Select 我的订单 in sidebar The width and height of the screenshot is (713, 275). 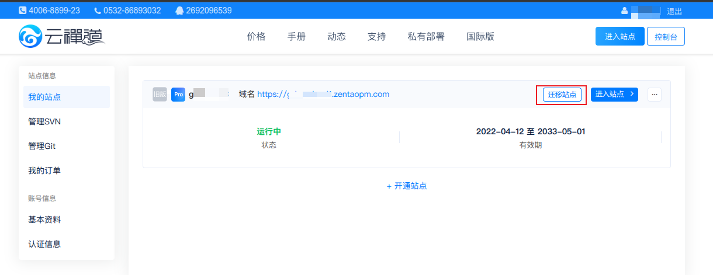click(44, 170)
